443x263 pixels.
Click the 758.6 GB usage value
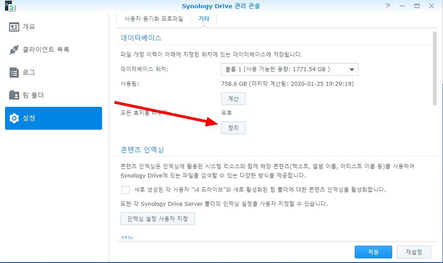pyautogui.click(x=287, y=84)
